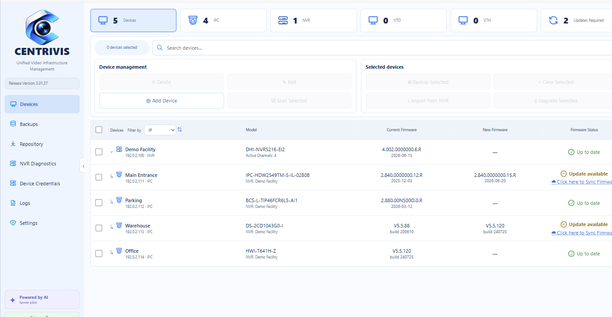The image size is (612, 317).
Task: Check the Parking row checkbox
Action: (99, 203)
